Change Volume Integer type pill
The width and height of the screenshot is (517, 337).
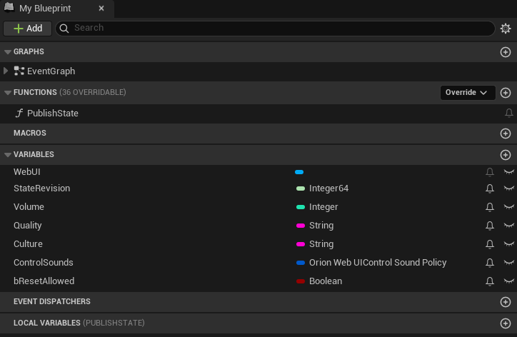tap(301, 207)
